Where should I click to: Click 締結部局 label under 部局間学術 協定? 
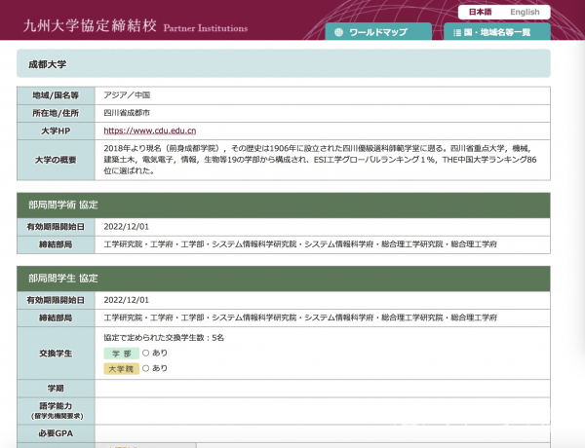click(56, 244)
